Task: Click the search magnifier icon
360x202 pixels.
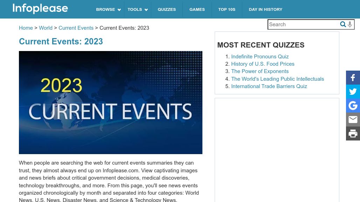Action: (343, 24)
